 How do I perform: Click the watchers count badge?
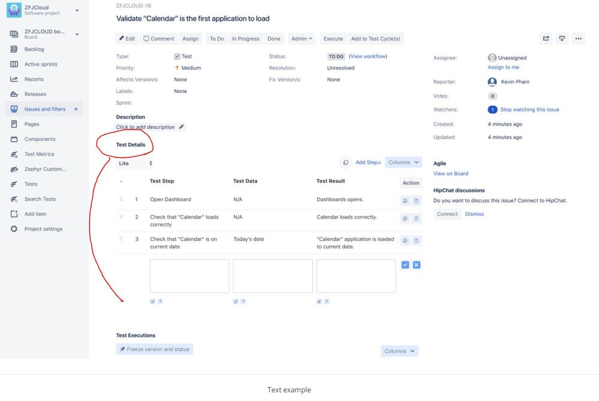point(492,110)
